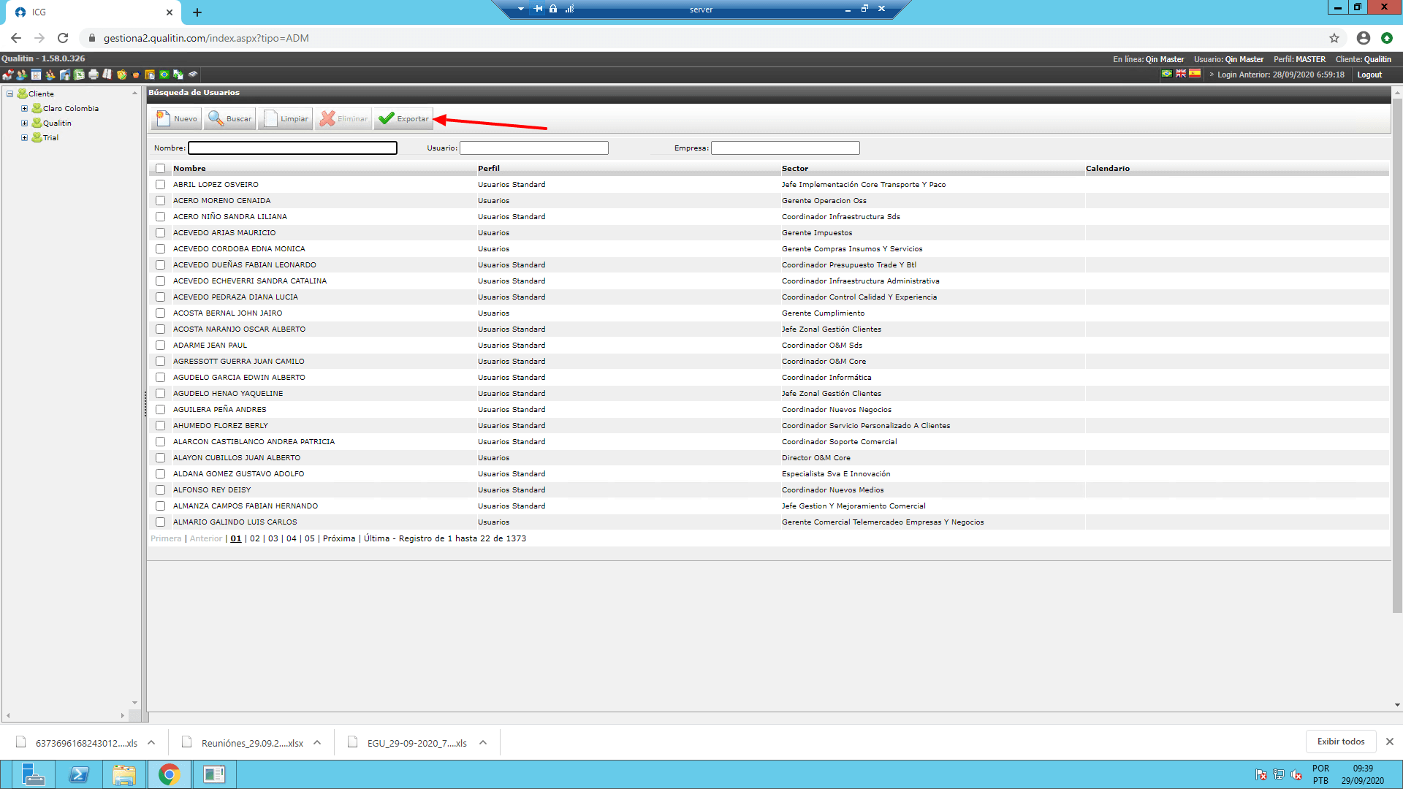Screen dimensions: 1403x789
Task: Open the remote session bar dropdown arrow
Action: pos(520,9)
